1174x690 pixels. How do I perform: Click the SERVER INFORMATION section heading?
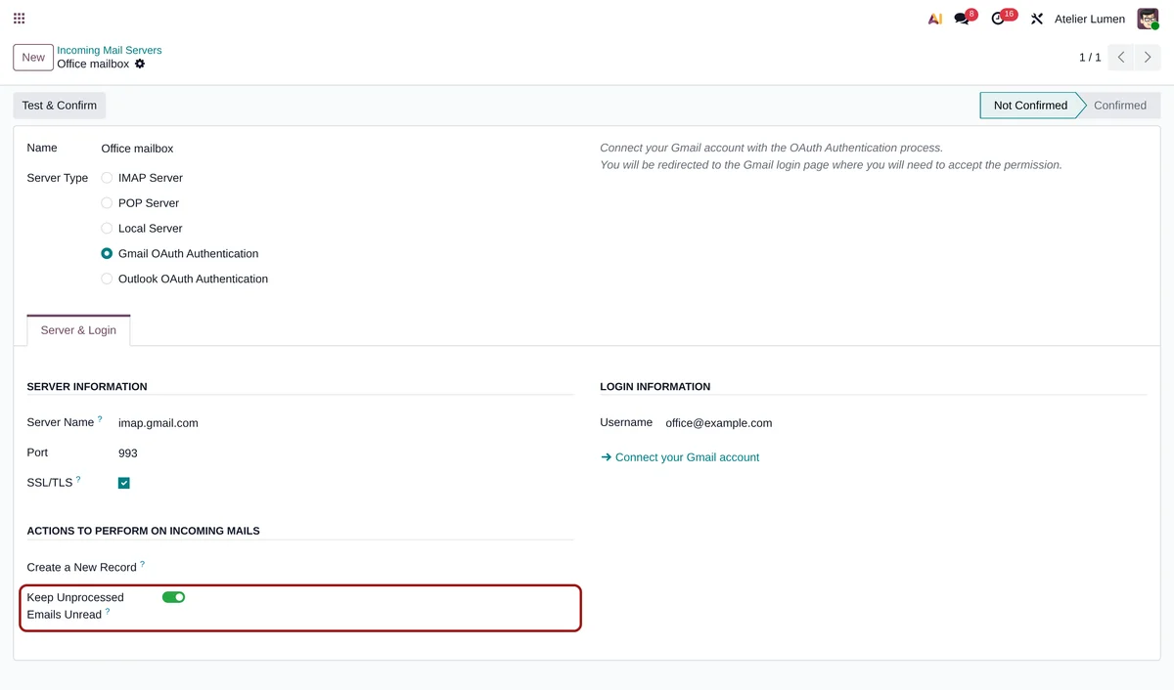(x=87, y=387)
